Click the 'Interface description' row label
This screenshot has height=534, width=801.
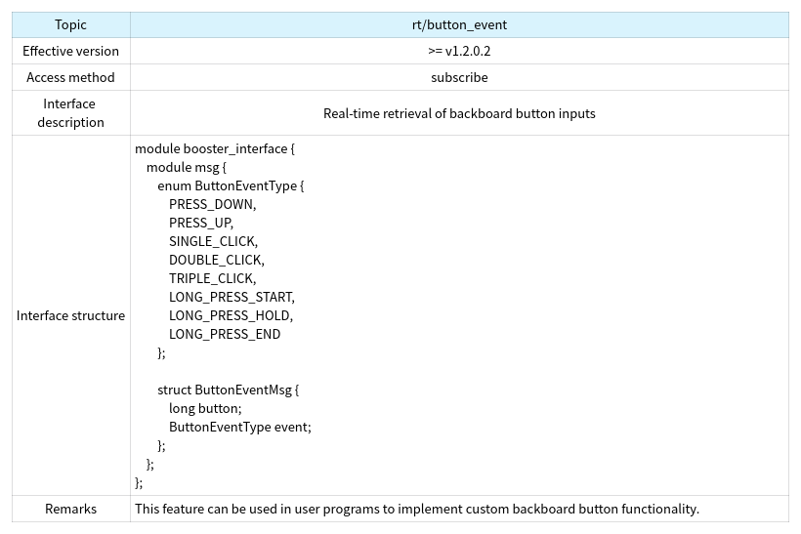click(x=70, y=112)
